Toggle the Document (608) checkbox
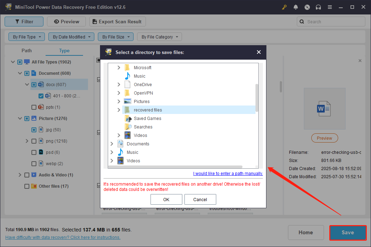The image size is (371, 247). (27, 73)
